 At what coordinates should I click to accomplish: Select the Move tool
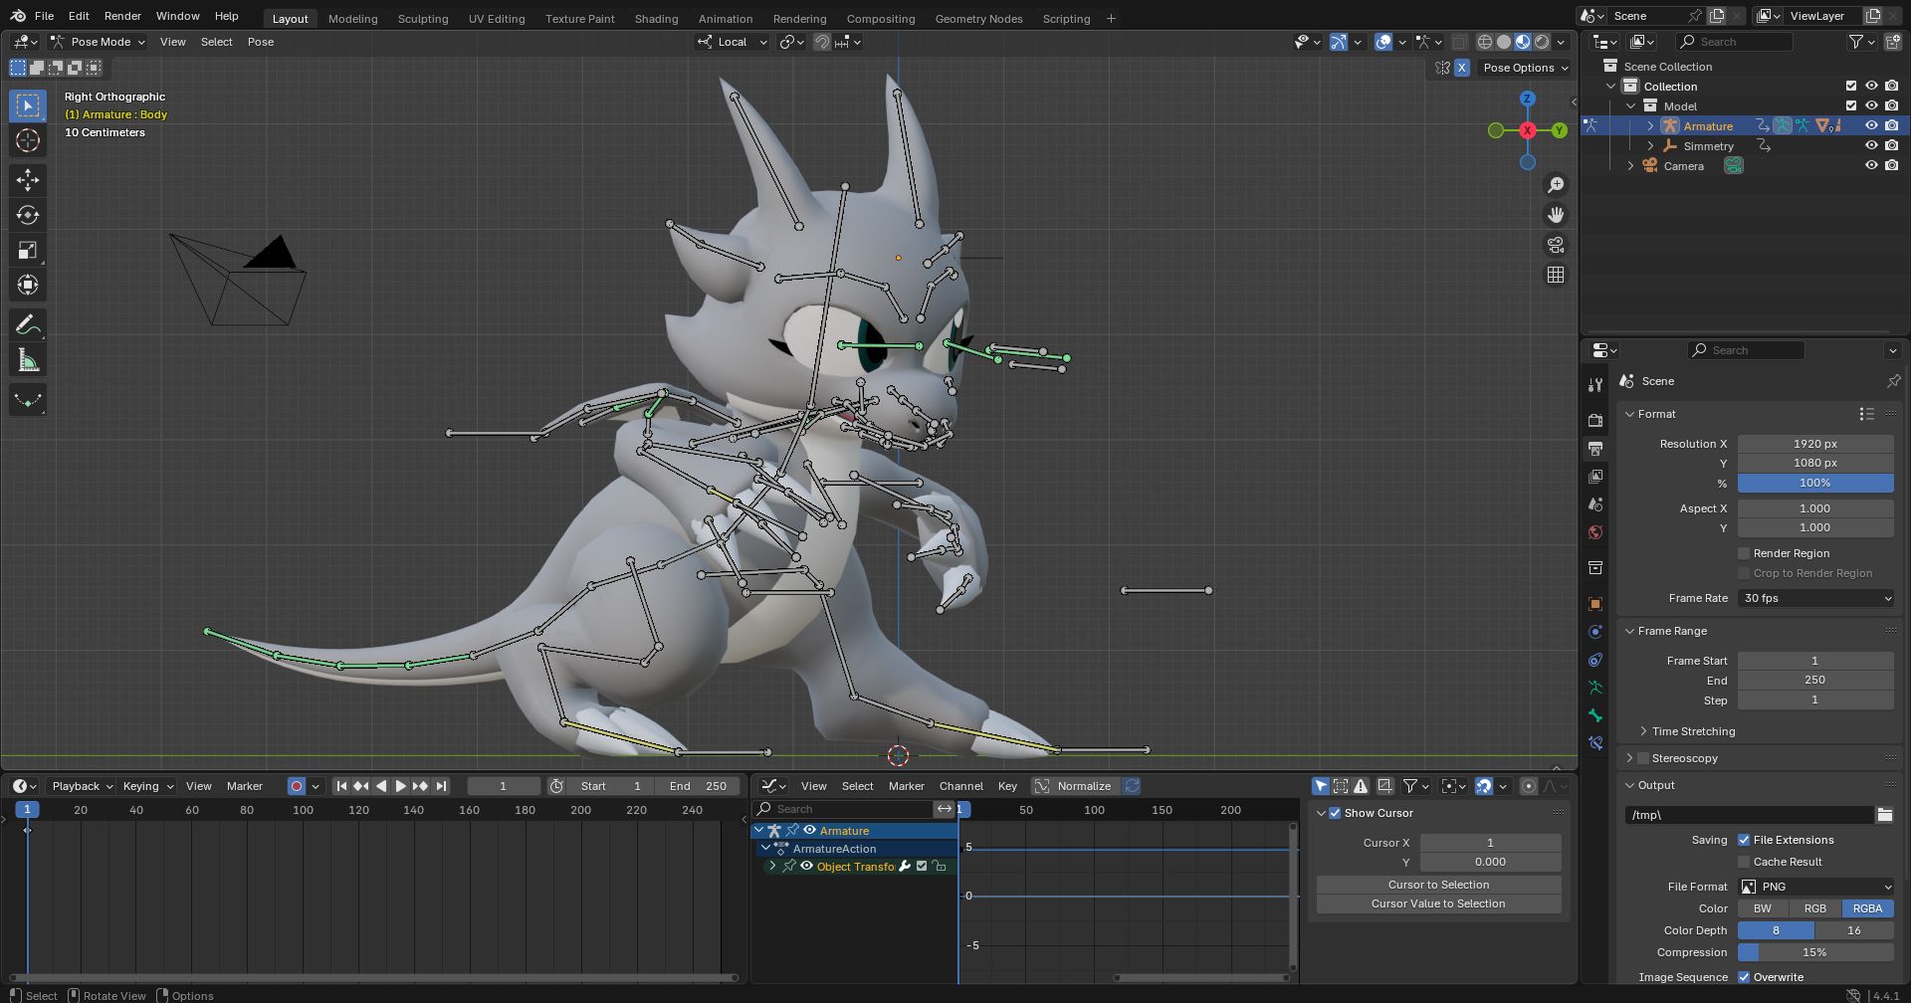pos(28,180)
